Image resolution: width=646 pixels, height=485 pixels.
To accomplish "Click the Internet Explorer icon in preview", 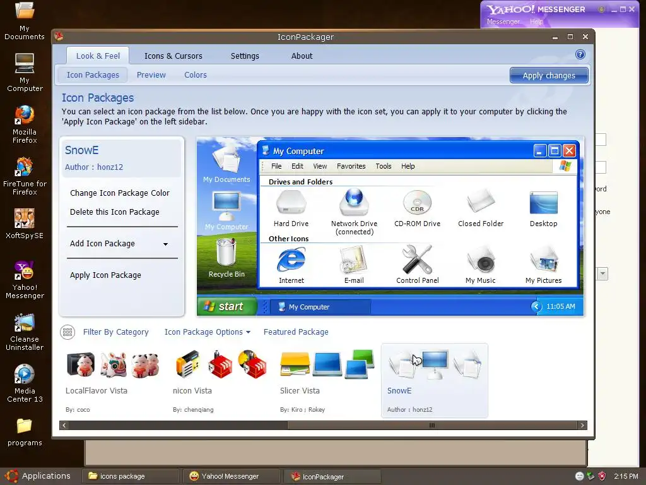I will [291, 260].
